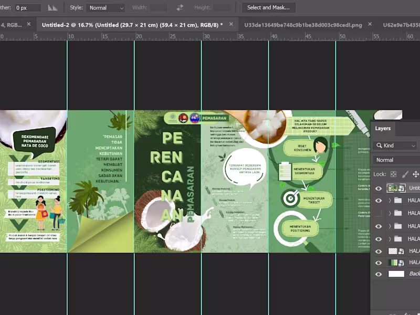Open the Style dropdown set to Normal
Image resolution: width=420 pixels, height=315 pixels.
[x=106, y=8]
